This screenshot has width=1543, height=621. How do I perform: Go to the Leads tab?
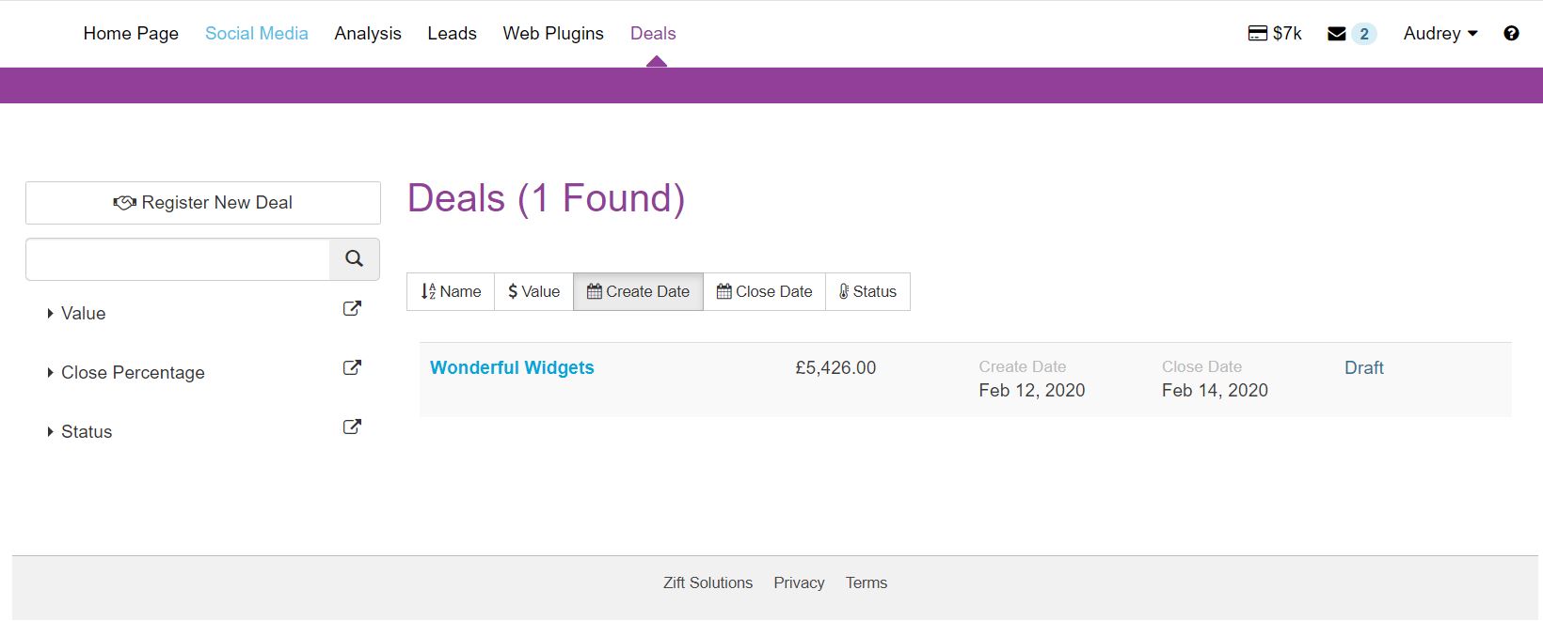click(452, 34)
